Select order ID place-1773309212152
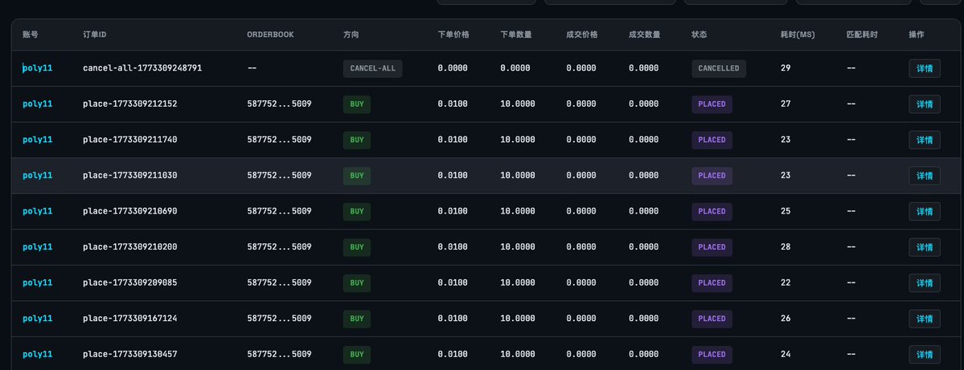964x370 pixels. pos(129,104)
